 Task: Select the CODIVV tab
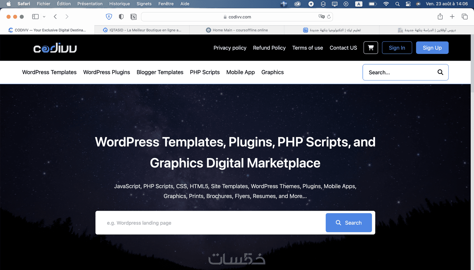47,30
